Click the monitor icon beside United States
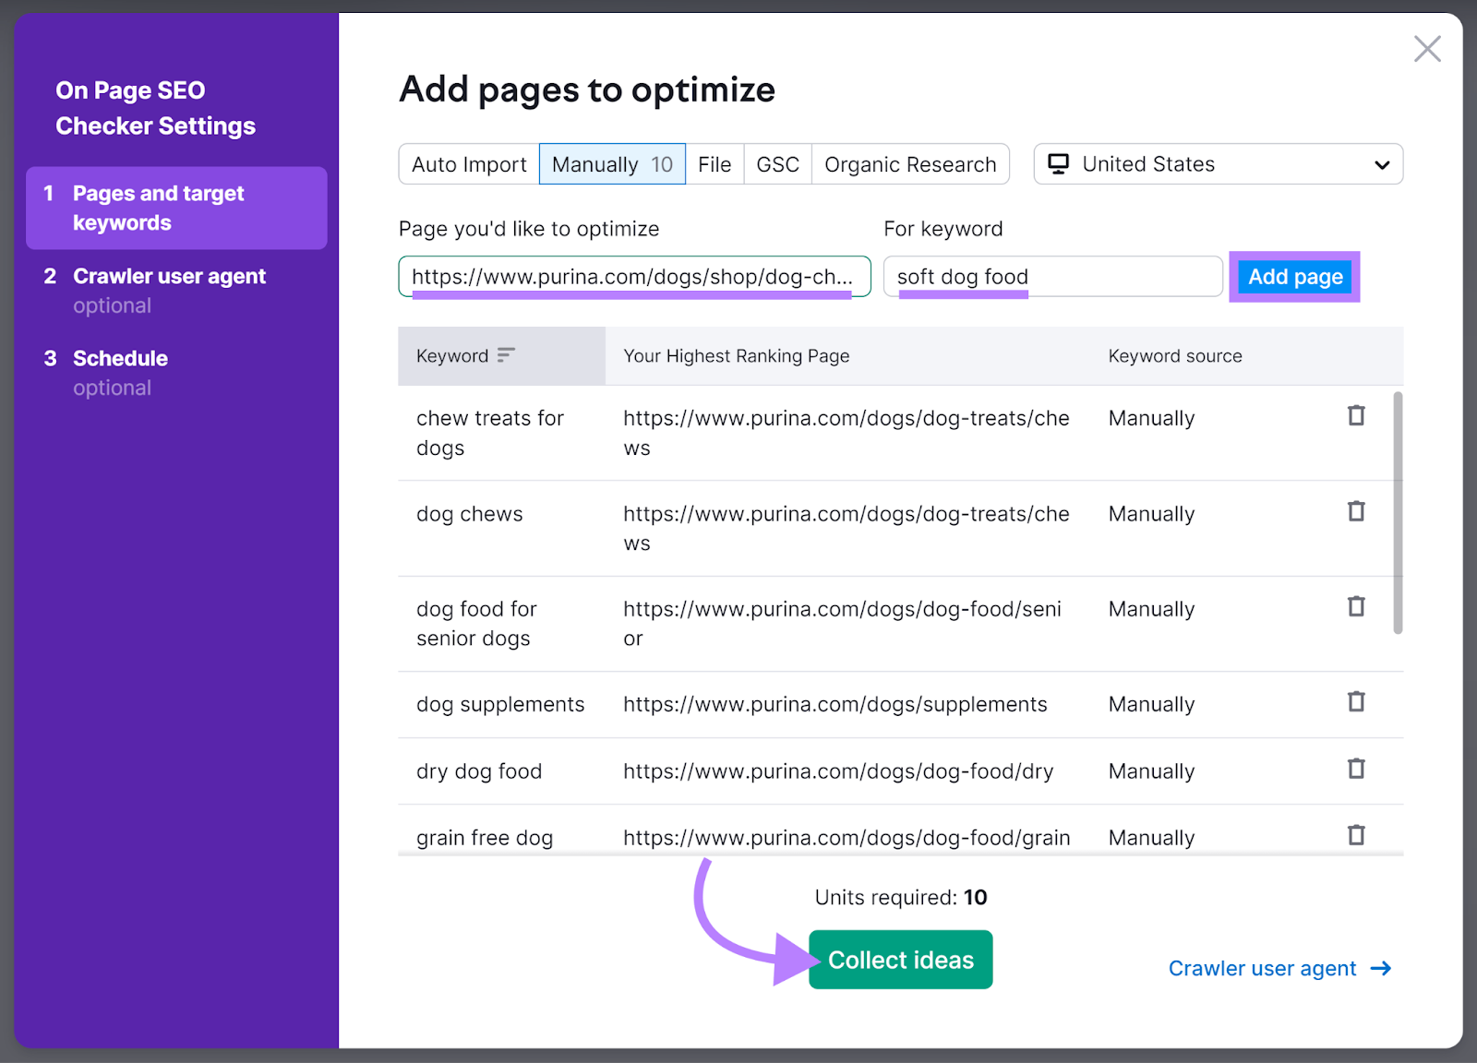The image size is (1477, 1063). 1058,163
